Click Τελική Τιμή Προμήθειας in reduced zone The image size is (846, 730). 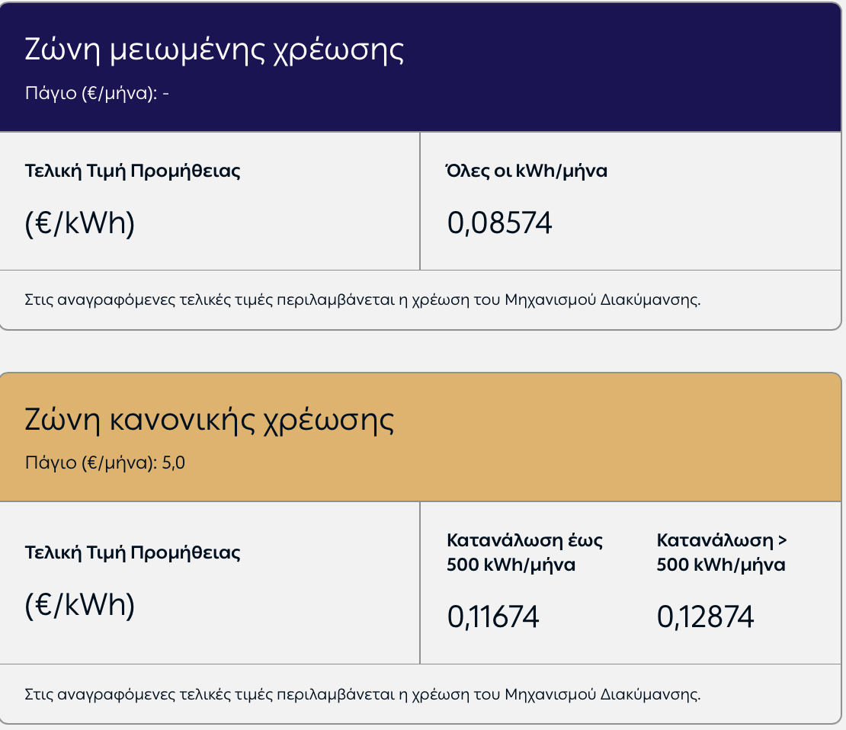pyautogui.click(x=133, y=171)
